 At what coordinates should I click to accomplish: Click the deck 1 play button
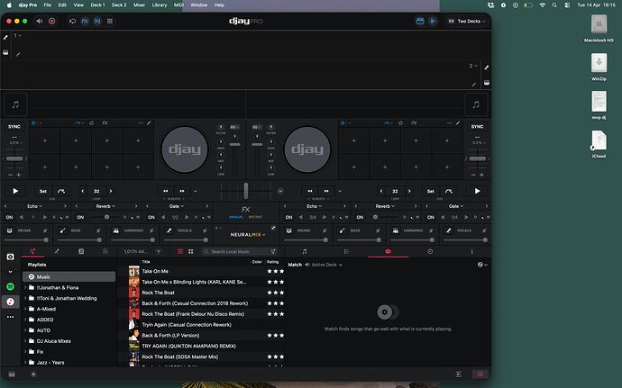coord(15,191)
